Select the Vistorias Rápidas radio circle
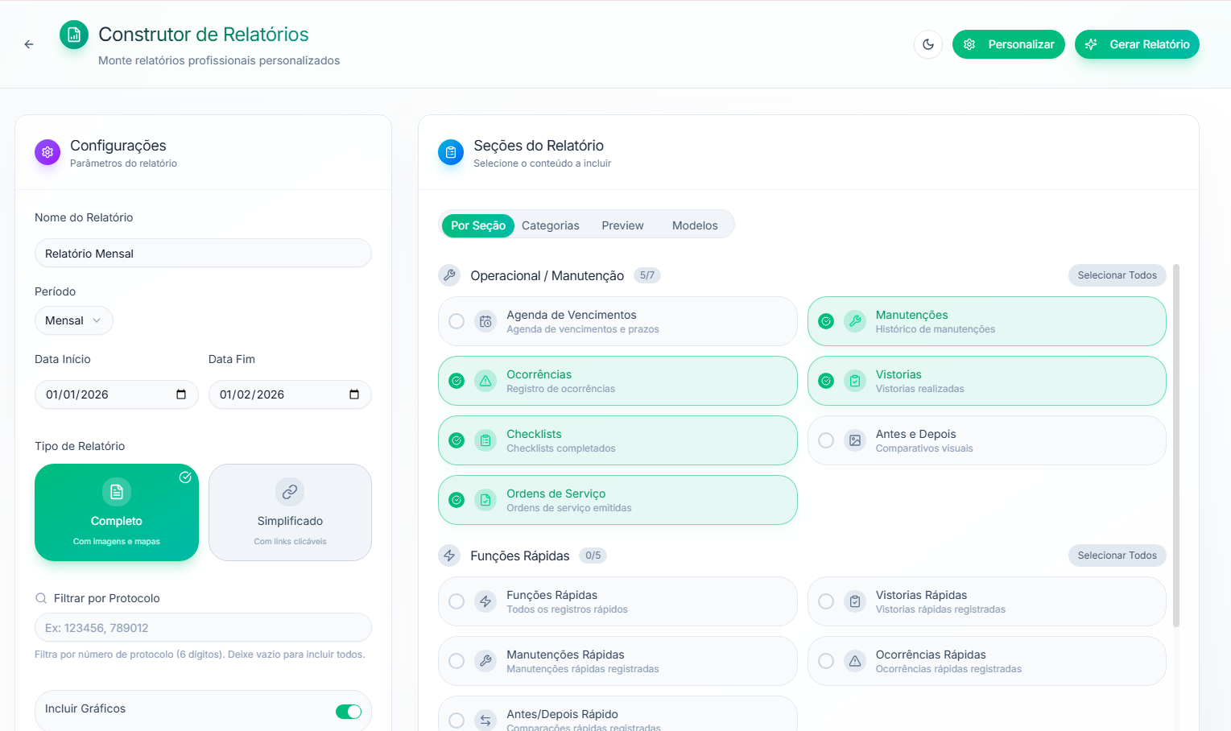Viewport: 1231px width, 731px height. click(826, 601)
